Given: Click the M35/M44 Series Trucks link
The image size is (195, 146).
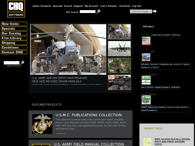Looking at the screenshot, I should pyautogui.click(x=167, y=35).
